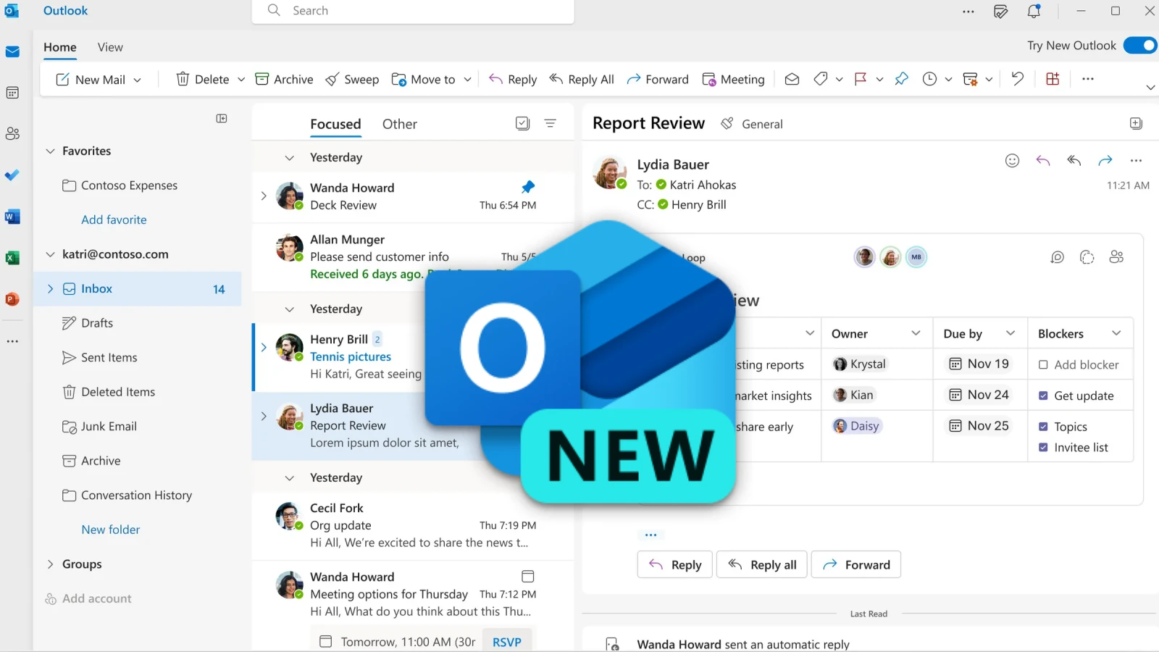The height and width of the screenshot is (652, 1159).
Task: Click the Meeting reply button
Action: (733, 79)
